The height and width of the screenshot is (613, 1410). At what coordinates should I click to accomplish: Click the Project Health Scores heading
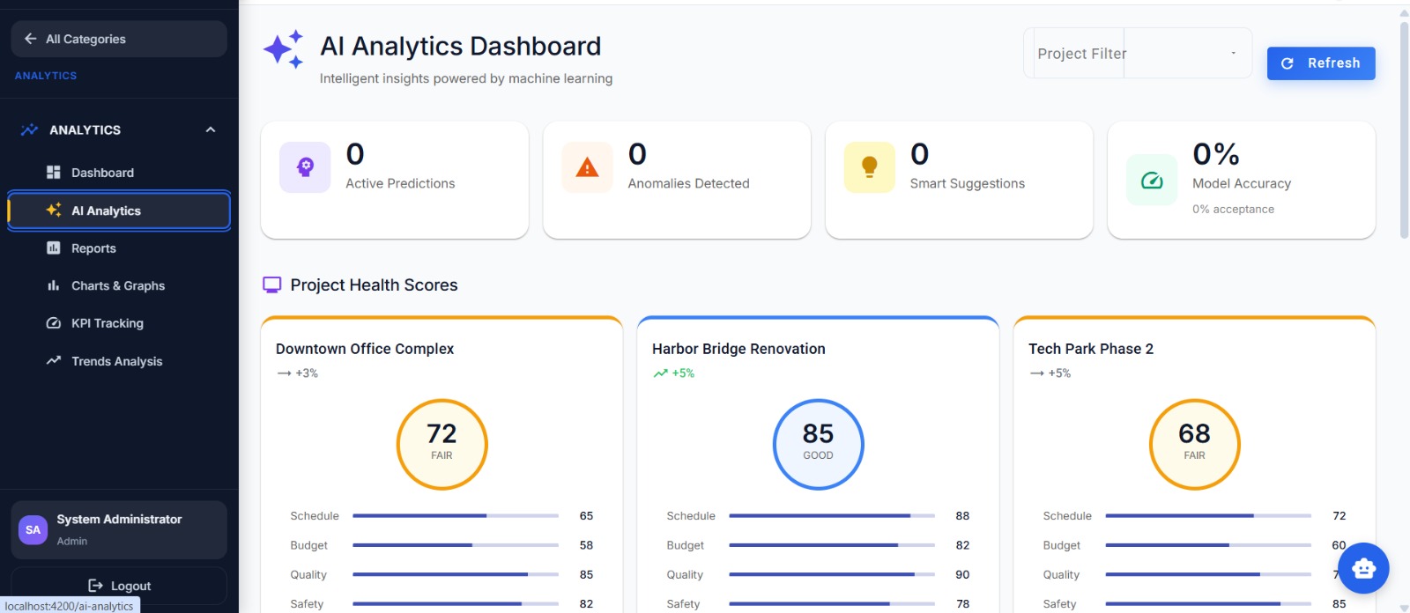pos(374,285)
